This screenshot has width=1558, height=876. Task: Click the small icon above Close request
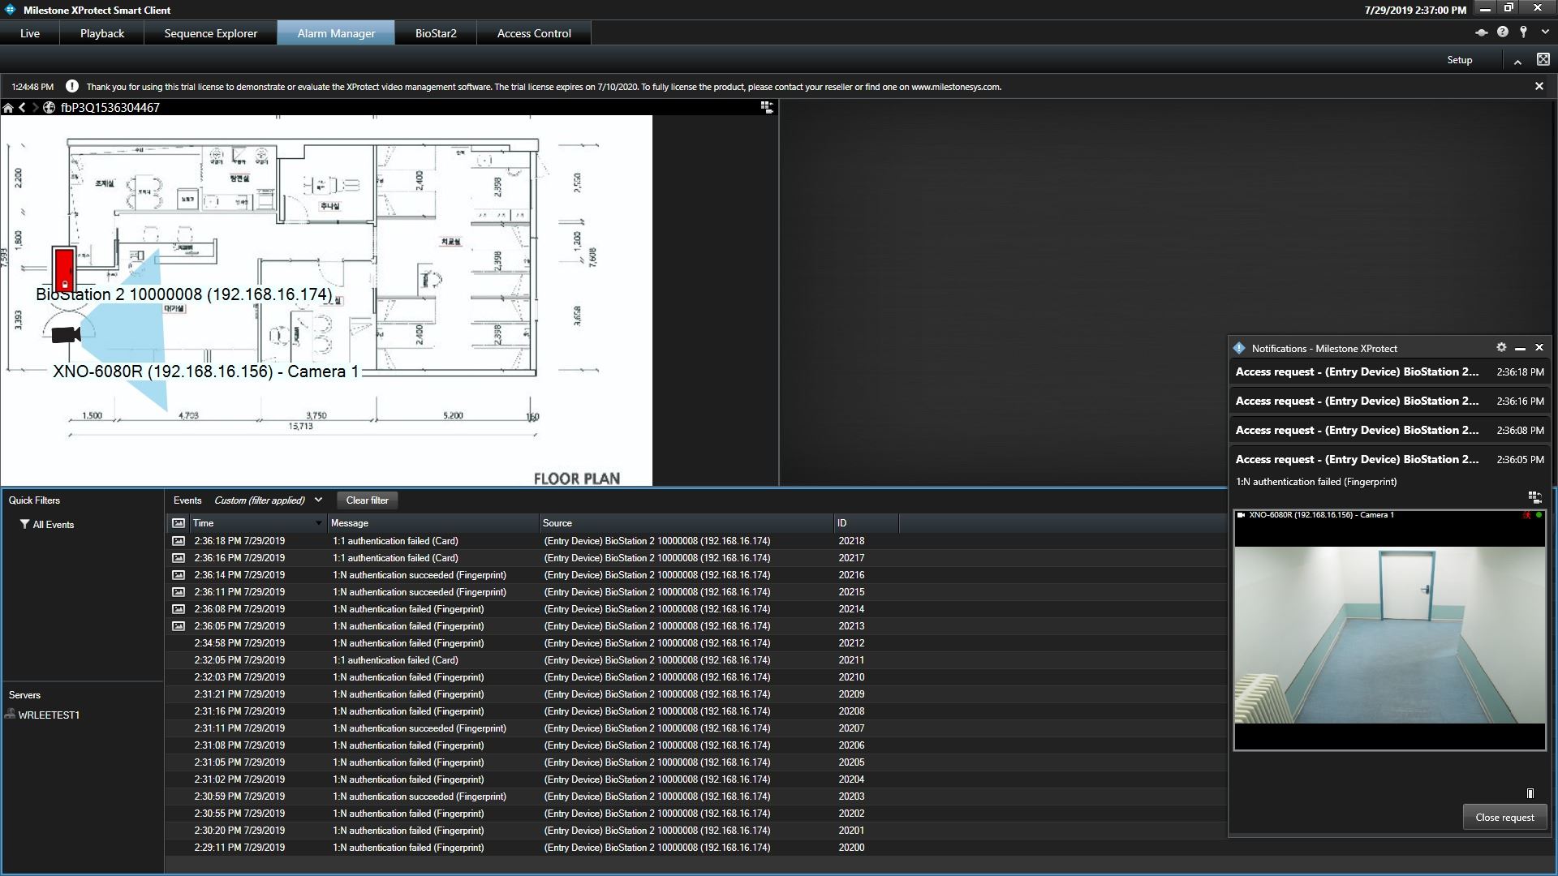(x=1530, y=793)
